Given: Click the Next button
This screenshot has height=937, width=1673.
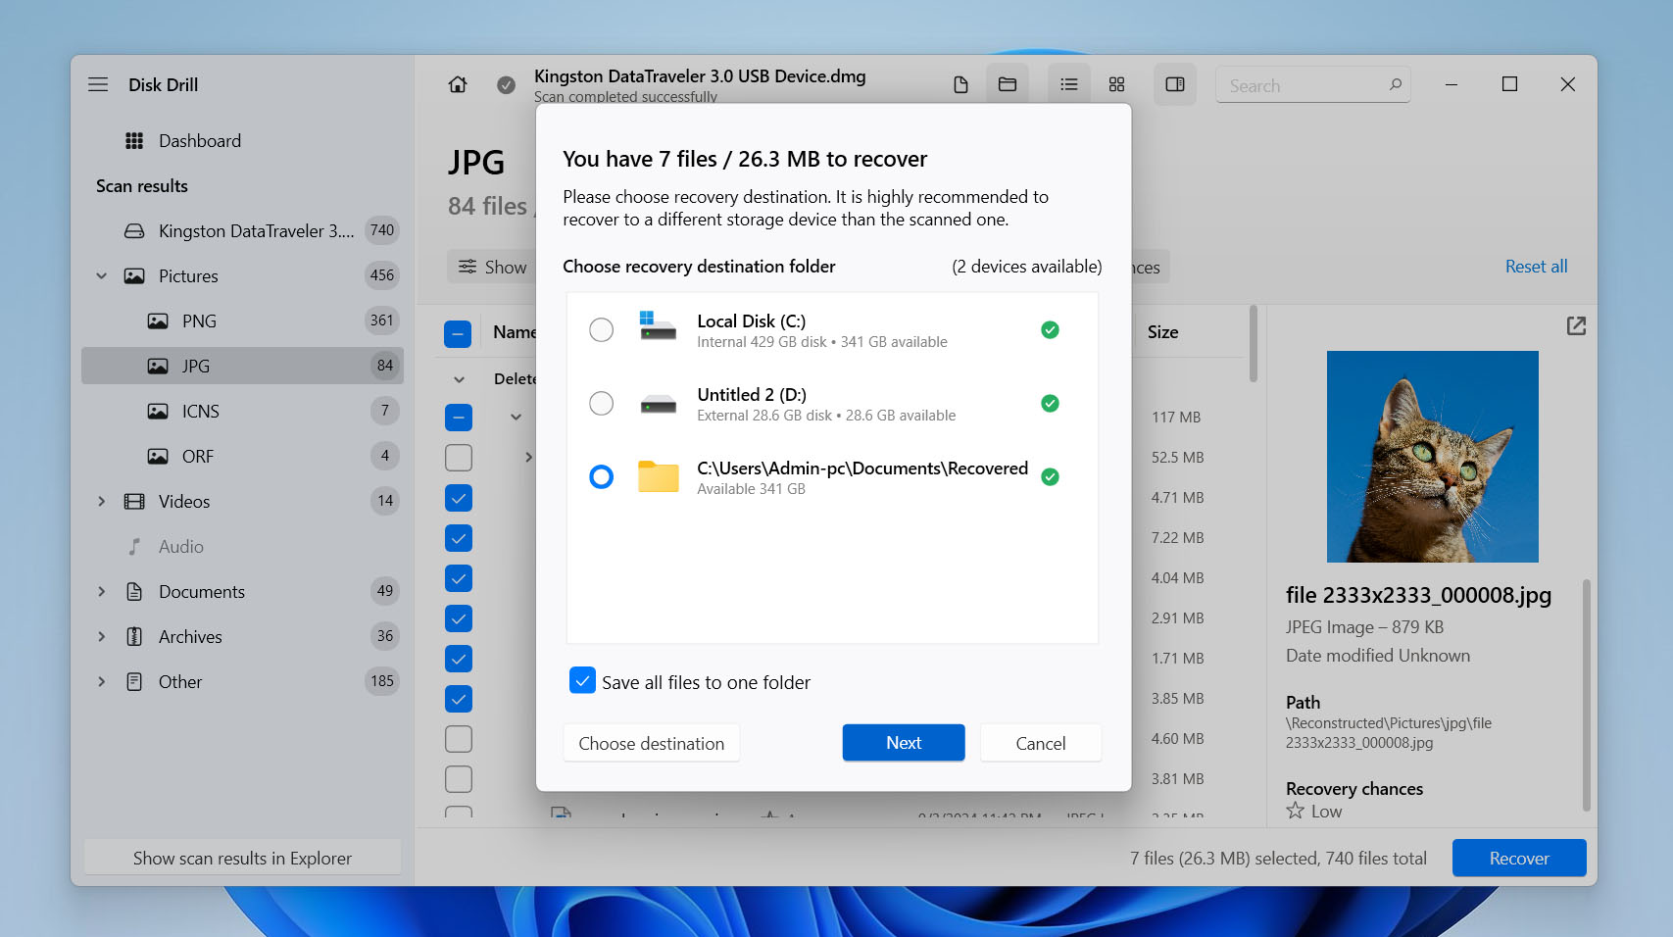Looking at the screenshot, I should point(904,743).
